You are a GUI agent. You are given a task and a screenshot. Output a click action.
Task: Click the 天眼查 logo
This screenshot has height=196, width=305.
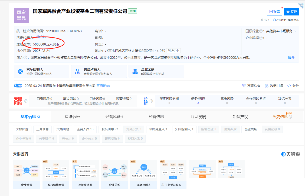291,154
